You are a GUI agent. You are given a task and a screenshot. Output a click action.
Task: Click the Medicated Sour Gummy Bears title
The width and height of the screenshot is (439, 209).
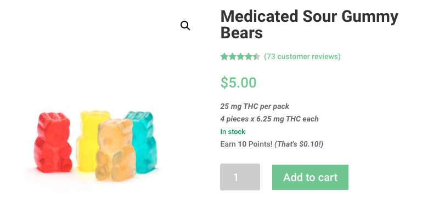pos(309,25)
